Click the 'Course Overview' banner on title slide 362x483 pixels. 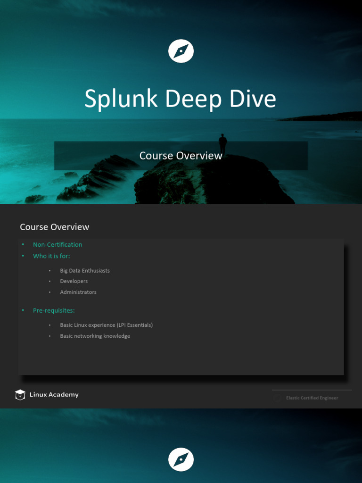(x=181, y=156)
